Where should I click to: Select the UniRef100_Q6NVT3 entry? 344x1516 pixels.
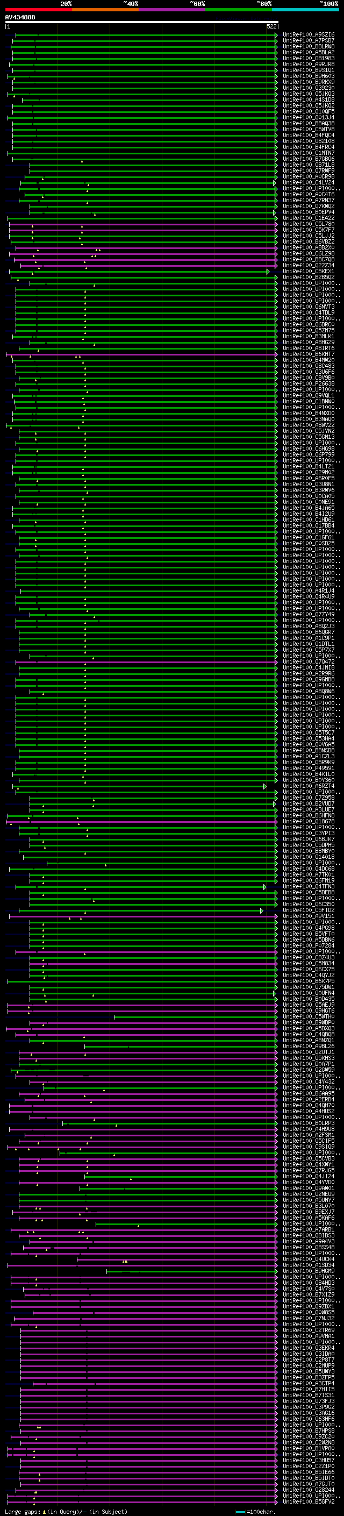308,307
